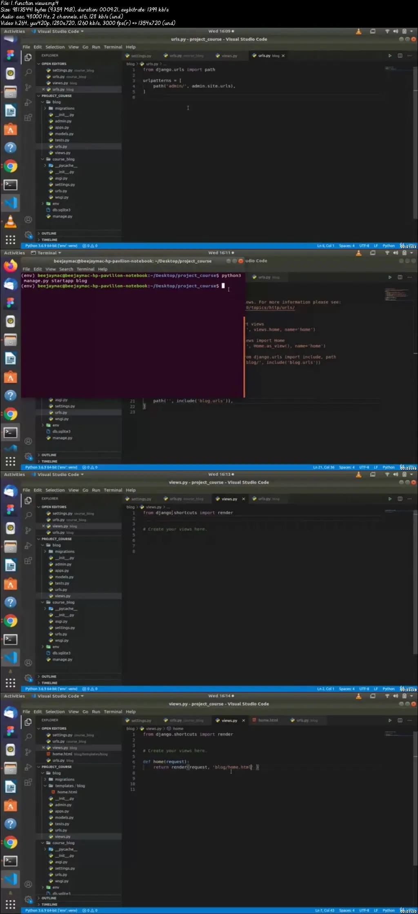
Task: Open Go menu in the 16:13 VS Code frame
Action: point(85,490)
